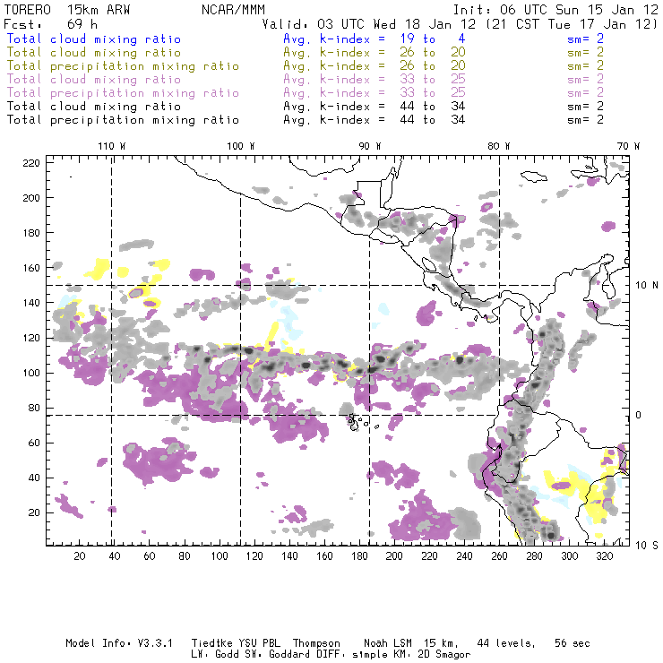Image resolution: width=663 pixels, height=663 pixels.
Task: Select the "44 levels," footer text
Action: [506, 643]
